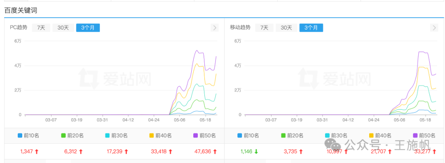Click PC value 6,312
445x163 pixels.
point(71,152)
